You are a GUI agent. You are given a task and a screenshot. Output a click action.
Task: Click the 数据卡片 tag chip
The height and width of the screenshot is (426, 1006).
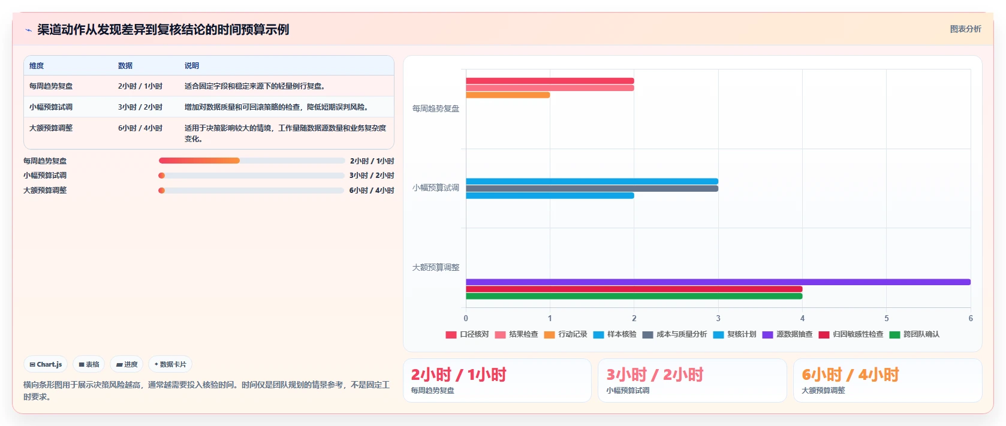pyautogui.click(x=170, y=364)
